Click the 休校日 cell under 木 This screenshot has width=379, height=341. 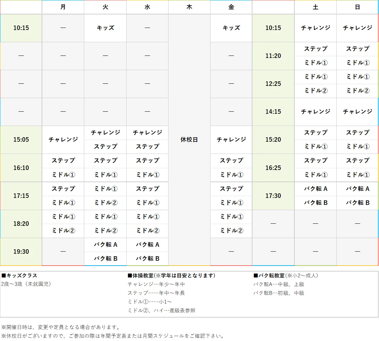tap(189, 140)
